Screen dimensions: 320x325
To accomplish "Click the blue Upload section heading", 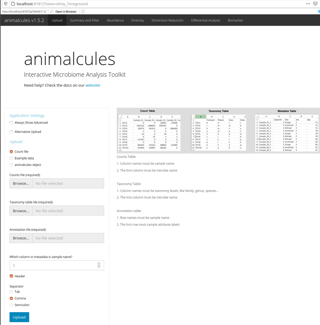I will coord(16,142).
